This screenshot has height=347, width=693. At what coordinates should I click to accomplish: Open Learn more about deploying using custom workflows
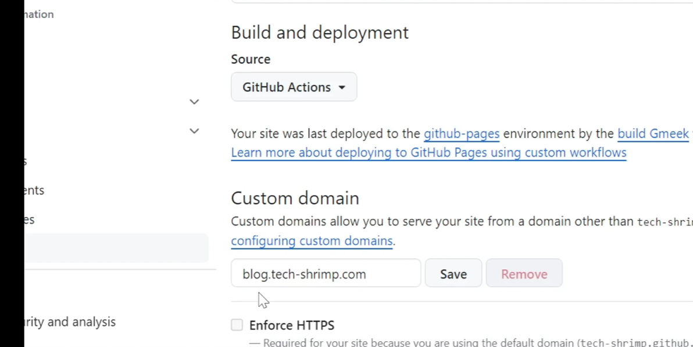428,153
